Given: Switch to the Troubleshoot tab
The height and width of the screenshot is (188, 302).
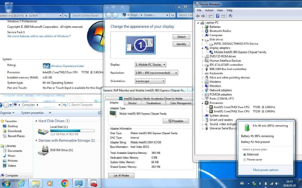Looking at the screenshot, I should tap(154, 103).
